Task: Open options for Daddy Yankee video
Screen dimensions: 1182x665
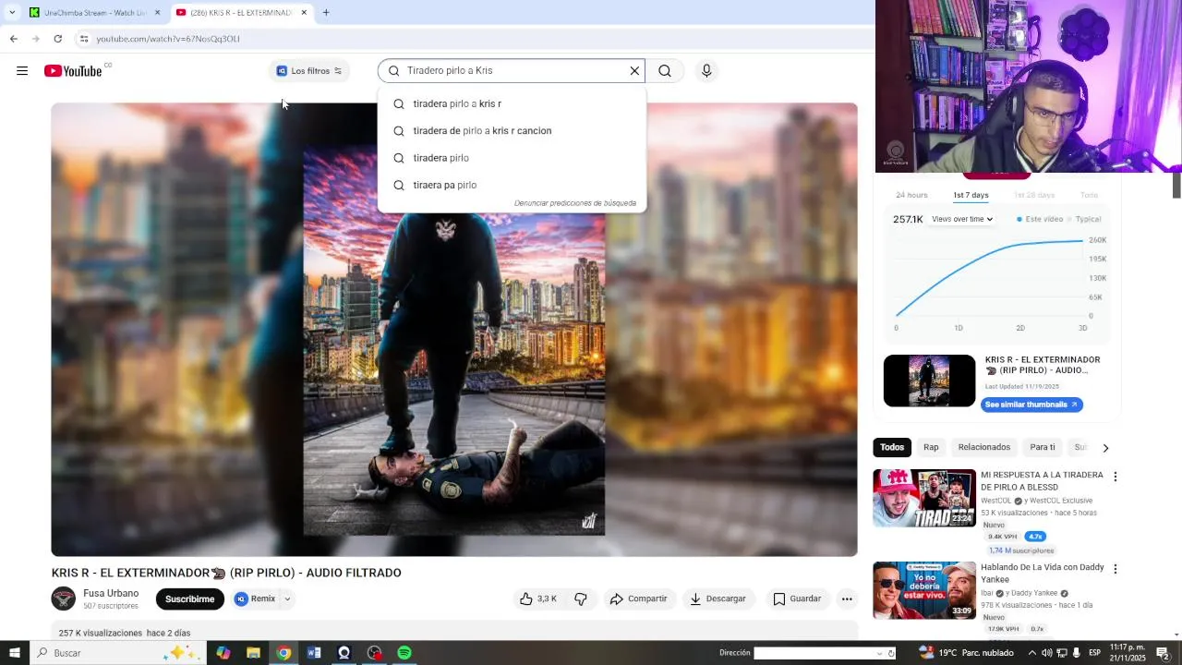Action: 1115,569
